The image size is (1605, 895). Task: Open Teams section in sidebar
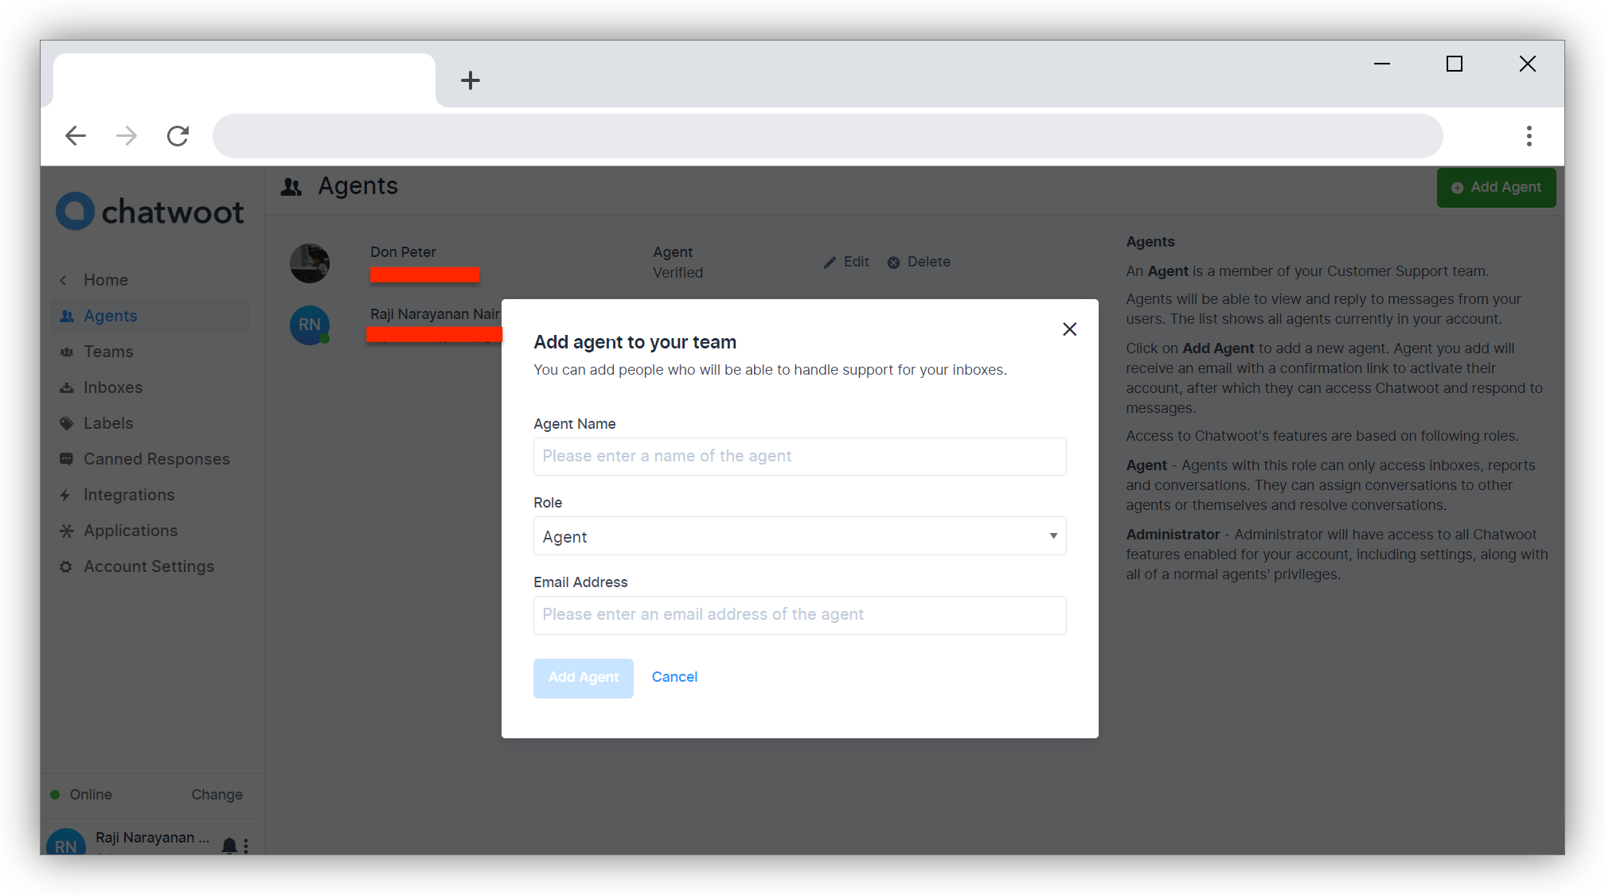(x=108, y=351)
